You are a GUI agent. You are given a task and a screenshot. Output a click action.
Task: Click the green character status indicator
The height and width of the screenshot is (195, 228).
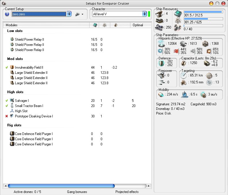149,14
